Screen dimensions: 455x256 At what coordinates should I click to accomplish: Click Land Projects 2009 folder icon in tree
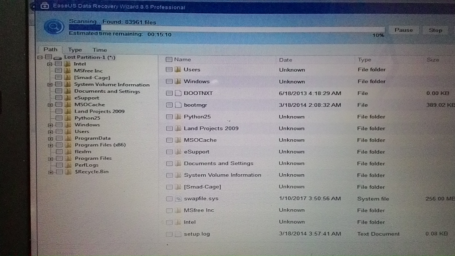(68, 111)
